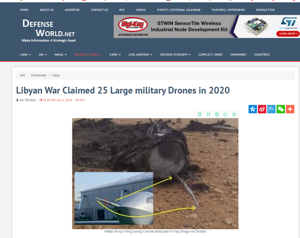Click the light-blue Tencent Weibo share icon
The width and height of the screenshot is (300, 238).
[x=271, y=109]
